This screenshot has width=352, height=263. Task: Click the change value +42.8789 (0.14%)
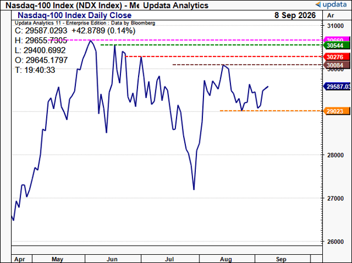[x=103, y=31]
